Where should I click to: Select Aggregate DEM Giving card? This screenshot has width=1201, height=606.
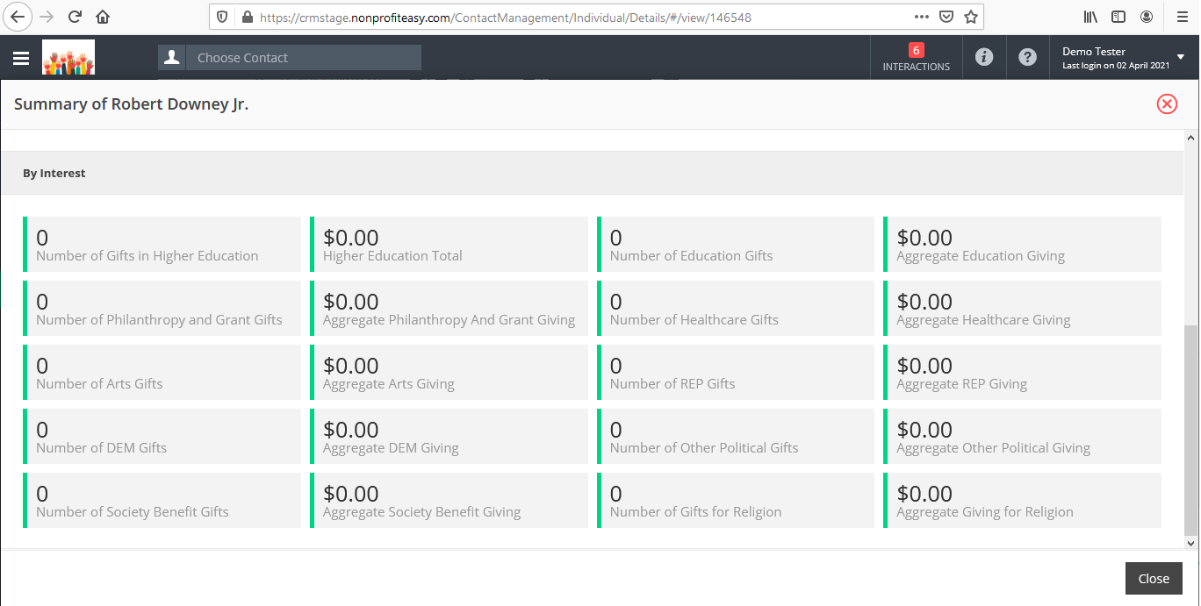click(x=449, y=437)
